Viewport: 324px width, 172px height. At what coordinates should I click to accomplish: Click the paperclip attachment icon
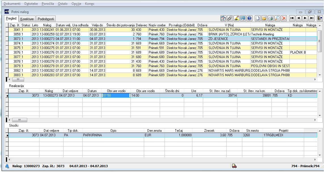(x=230, y=18)
